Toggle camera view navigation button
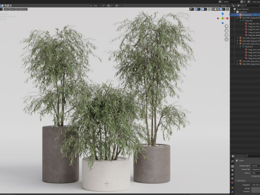The height and width of the screenshot is (195, 260). [x=226, y=35]
